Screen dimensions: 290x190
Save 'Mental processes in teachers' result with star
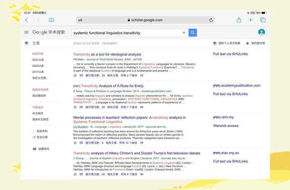[x=75, y=143]
